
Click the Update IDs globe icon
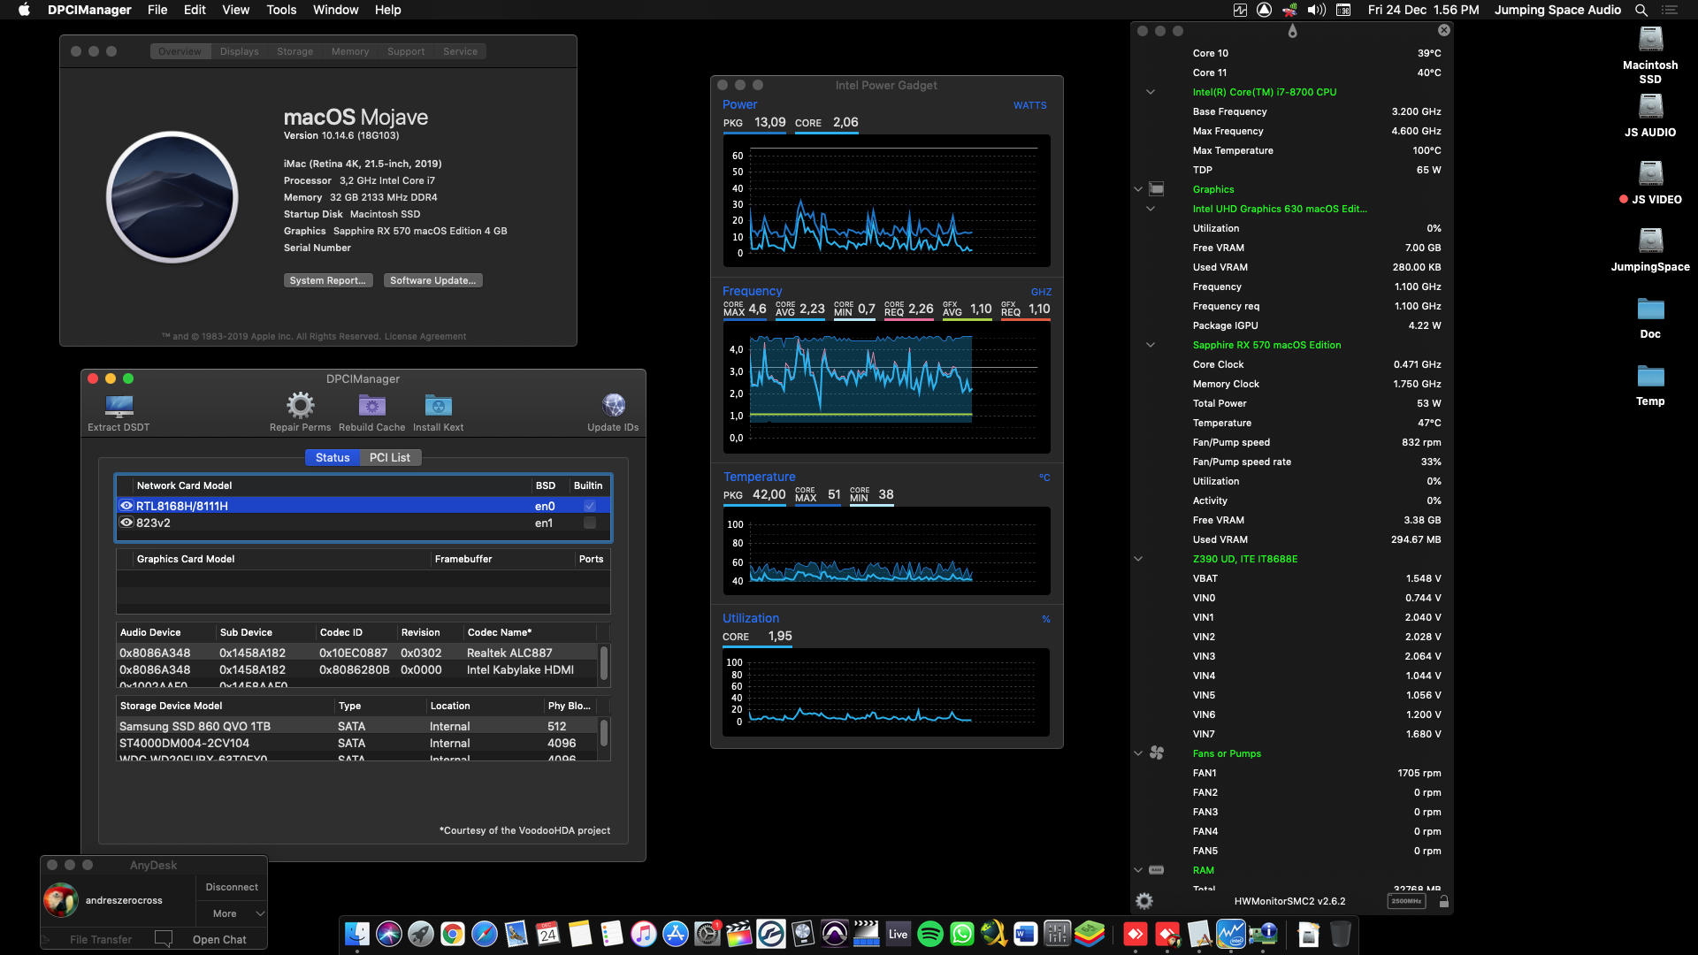pos(613,404)
